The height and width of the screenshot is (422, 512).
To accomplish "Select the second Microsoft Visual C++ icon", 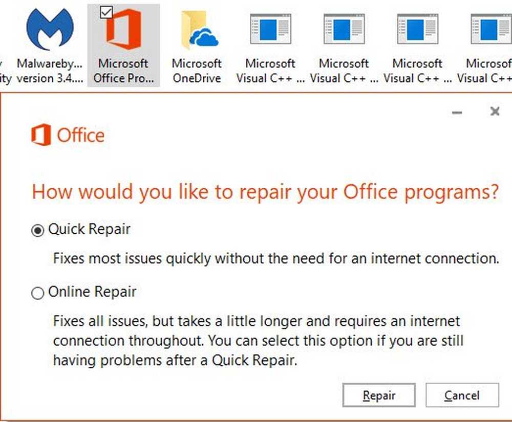I will point(344,29).
